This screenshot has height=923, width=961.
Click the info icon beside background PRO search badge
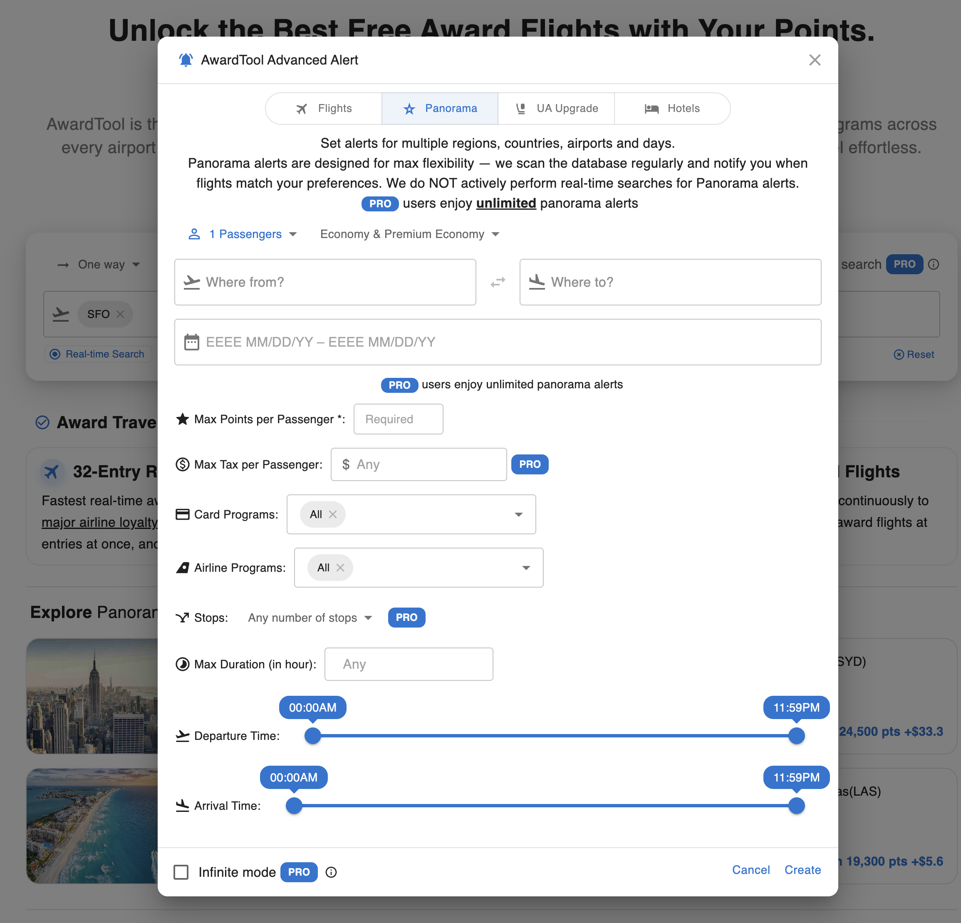tap(933, 264)
